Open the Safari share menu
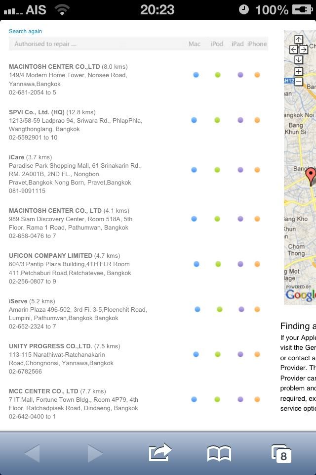The image size is (316, 475). coord(159,452)
